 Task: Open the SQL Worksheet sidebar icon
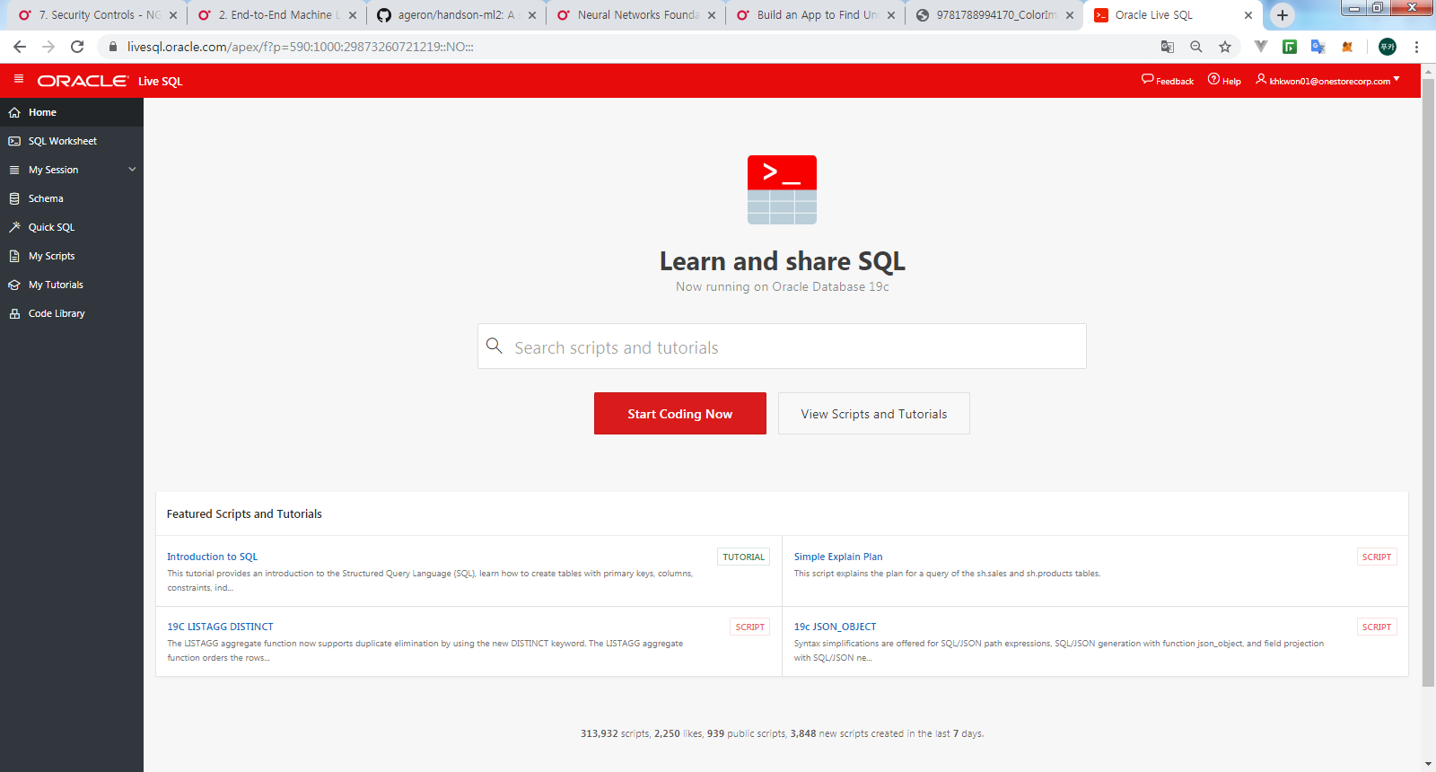coord(14,141)
